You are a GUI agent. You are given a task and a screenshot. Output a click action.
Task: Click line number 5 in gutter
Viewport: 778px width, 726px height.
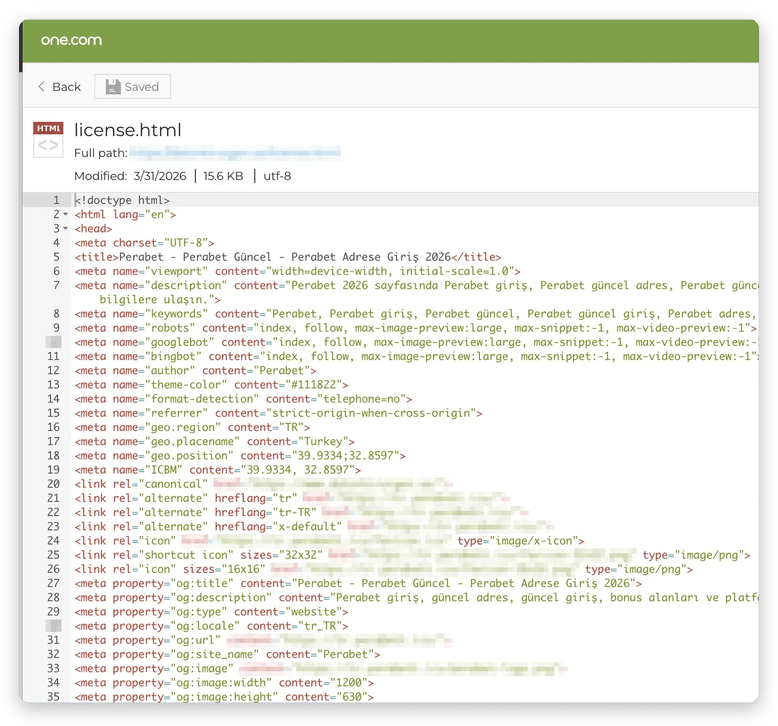57,257
